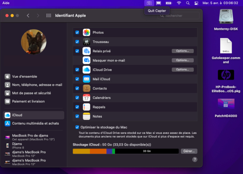Open Options for iCloud Drive
Image resolution: width=243 pixels, height=174 pixels.
point(183,69)
